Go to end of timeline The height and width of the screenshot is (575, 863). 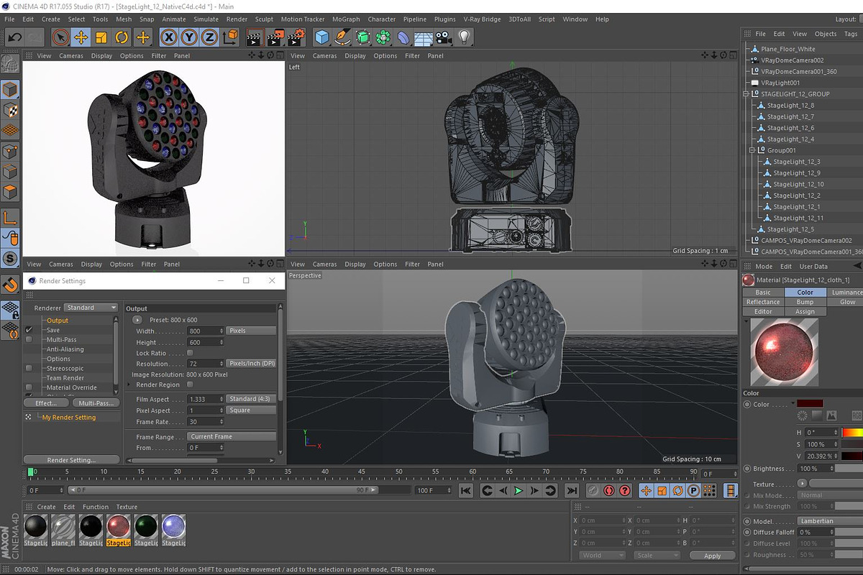point(571,491)
